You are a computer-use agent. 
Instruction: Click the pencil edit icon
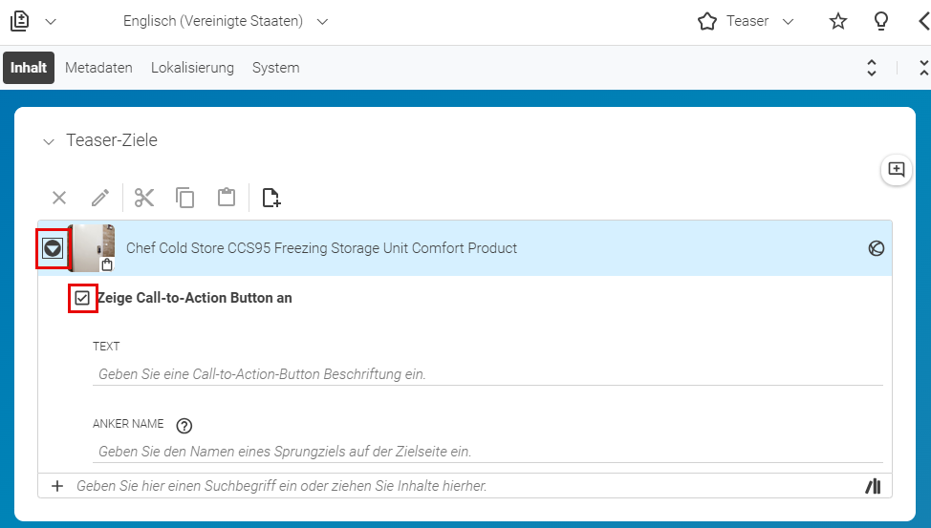pos(100,198)
